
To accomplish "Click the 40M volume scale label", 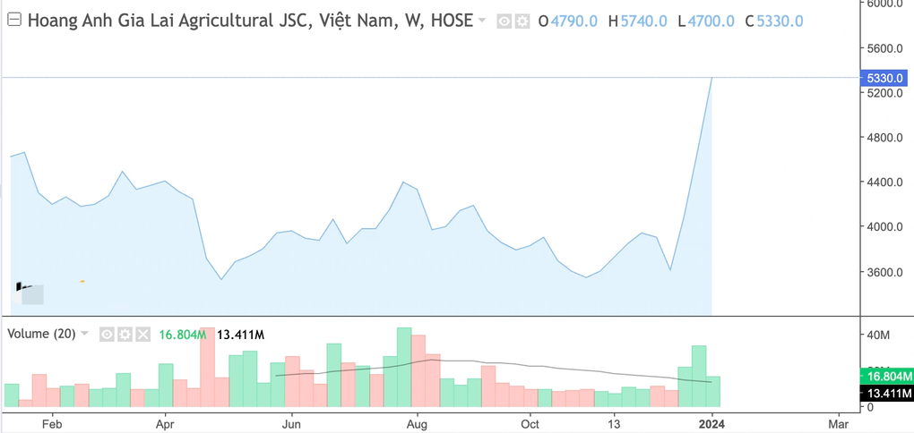I will coord(878,335).
